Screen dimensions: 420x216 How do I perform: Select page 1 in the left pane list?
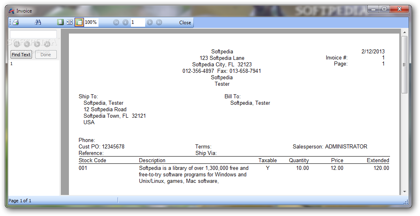pyautogui.click(x=11, y=64)
